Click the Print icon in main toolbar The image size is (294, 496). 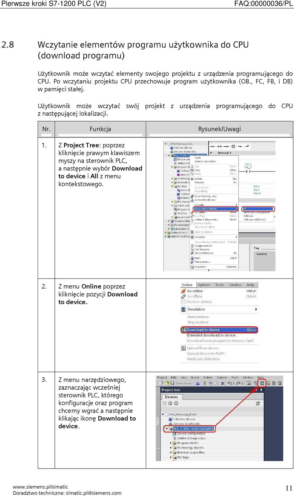click(198, 383)
